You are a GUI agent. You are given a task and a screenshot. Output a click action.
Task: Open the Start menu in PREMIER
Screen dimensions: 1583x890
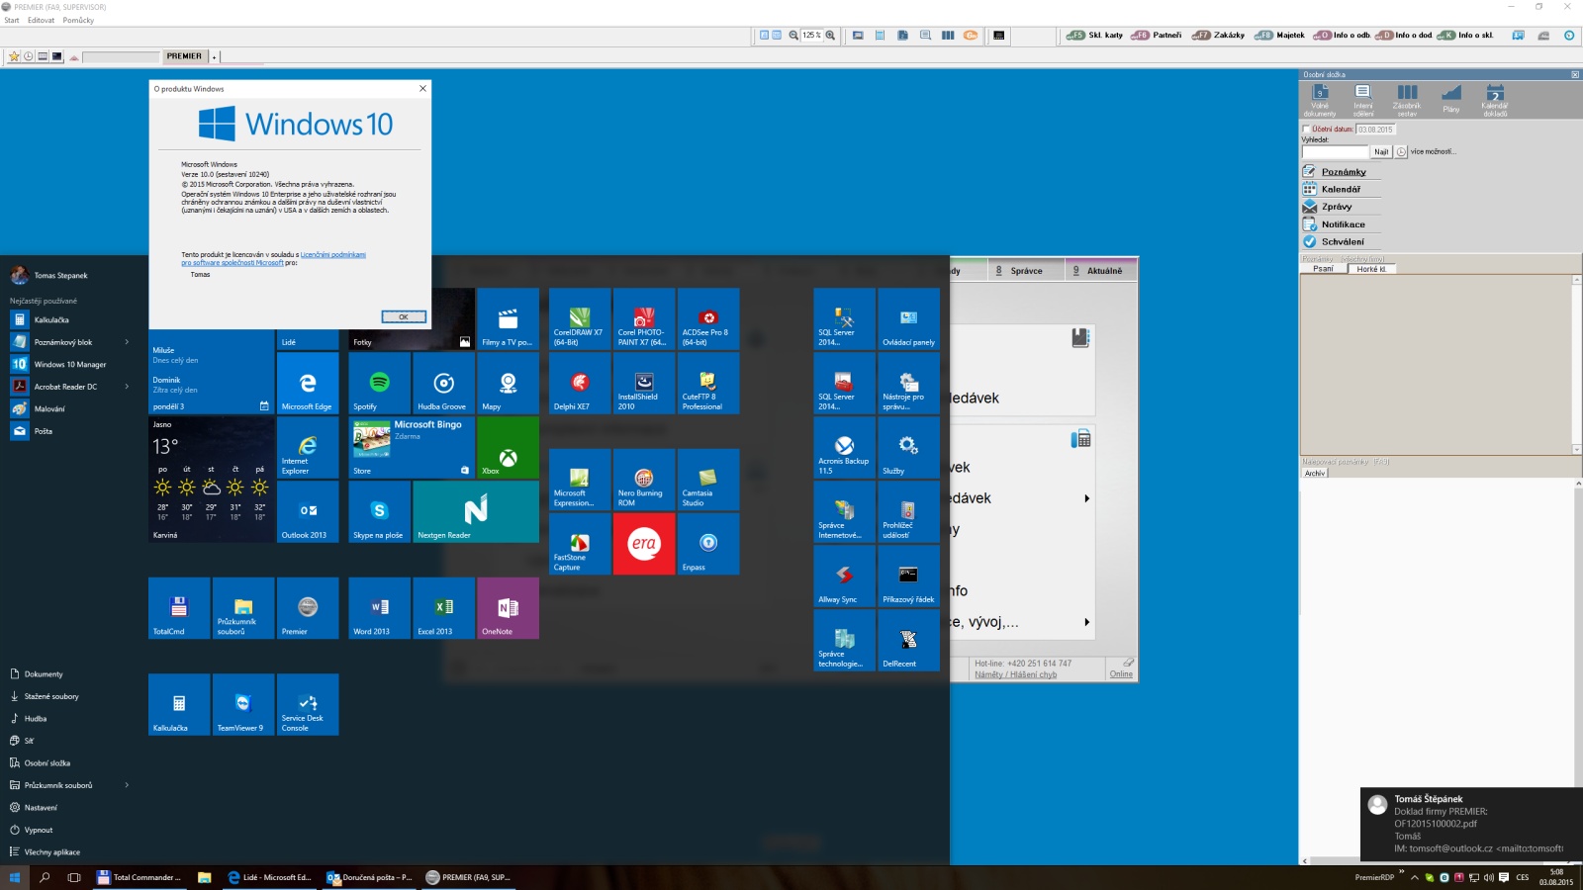(12, 20)
